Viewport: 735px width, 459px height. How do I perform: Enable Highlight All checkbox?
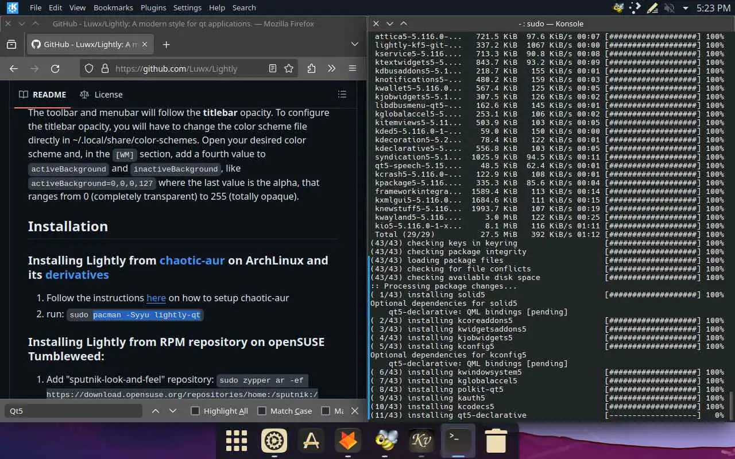pos(195,411)
